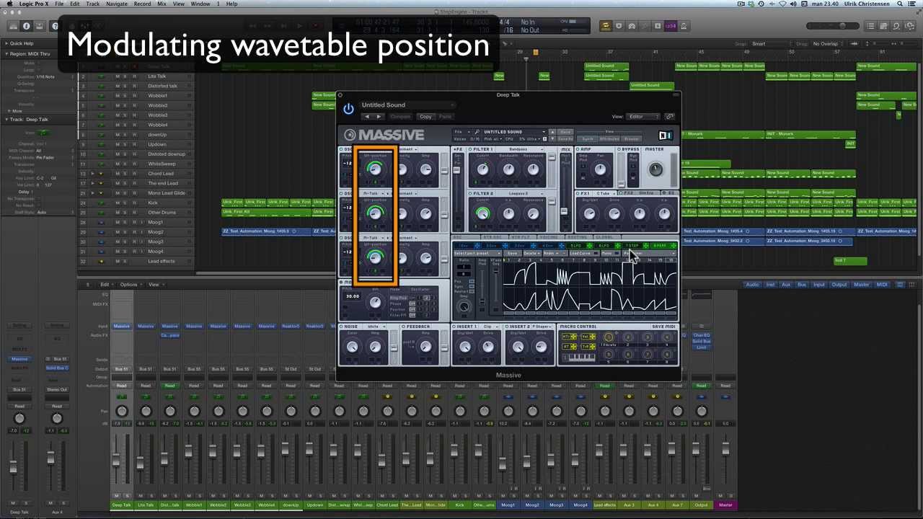This screenshot has height=519, width=923.
Task: Toggle Filter 1 on/off switch
Action: 470,149
